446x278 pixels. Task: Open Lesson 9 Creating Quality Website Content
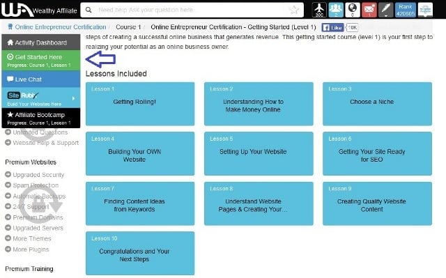pos(377,203)
